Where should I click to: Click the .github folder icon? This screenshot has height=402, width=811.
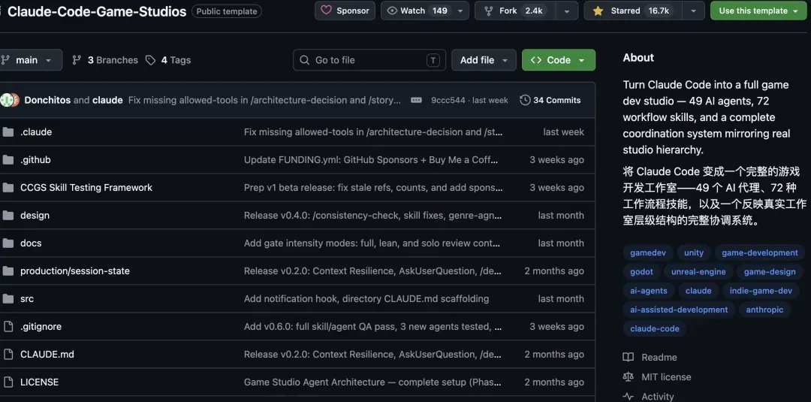tap(8, 160)
